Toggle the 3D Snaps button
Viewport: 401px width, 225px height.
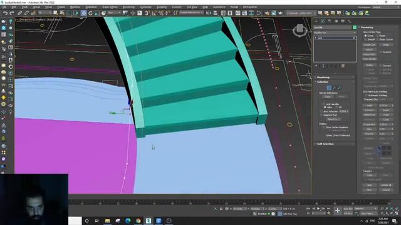click(x=147, y=12)
